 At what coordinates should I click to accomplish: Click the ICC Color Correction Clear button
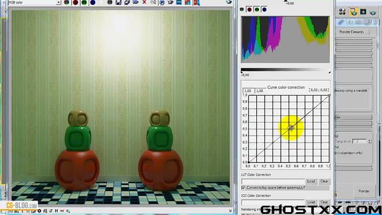[324, 202]
